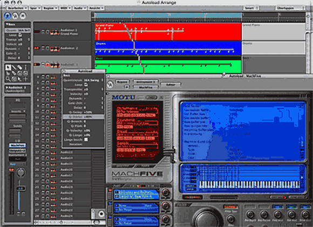Click the Grand Piano track instrument icon
313x227 pixels.
55,32
